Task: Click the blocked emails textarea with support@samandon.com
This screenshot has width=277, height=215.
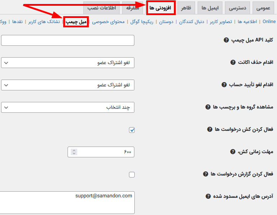Action: click(67, 202)
